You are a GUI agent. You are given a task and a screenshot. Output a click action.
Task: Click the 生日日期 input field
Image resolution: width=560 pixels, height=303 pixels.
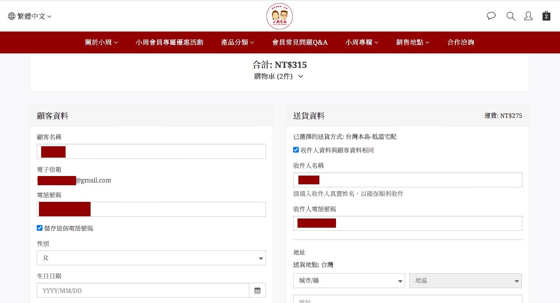[x=143, y=290]
